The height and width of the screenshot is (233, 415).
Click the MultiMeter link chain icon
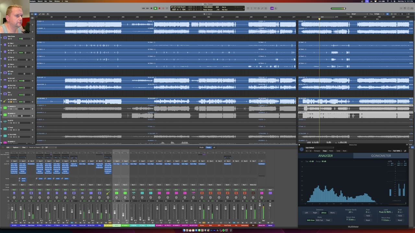(x=405, y=151)
